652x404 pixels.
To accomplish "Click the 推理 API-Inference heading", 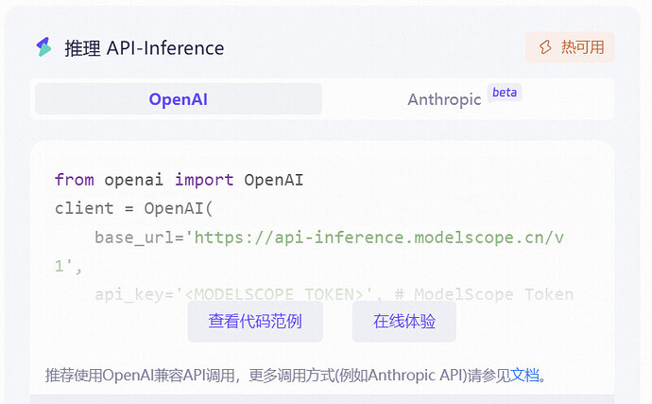I will (144, 47).
